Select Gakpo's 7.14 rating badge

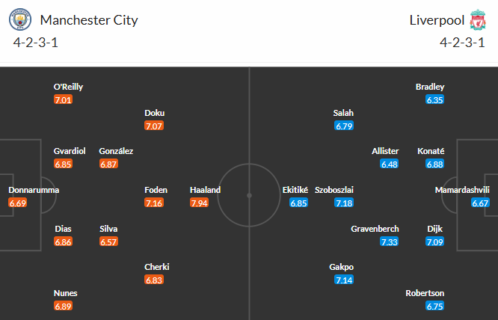(344, 280)
